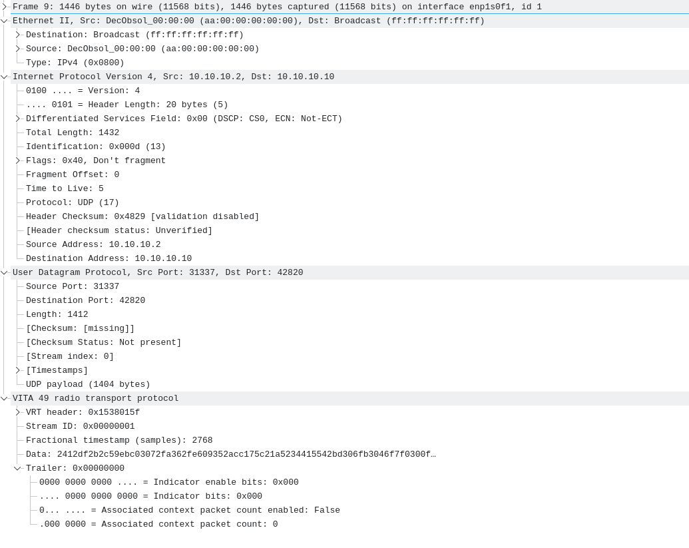This screenshot has height=548, width=689.
Task: Select the Time to Live: 5 field
Action: point(65,188)
